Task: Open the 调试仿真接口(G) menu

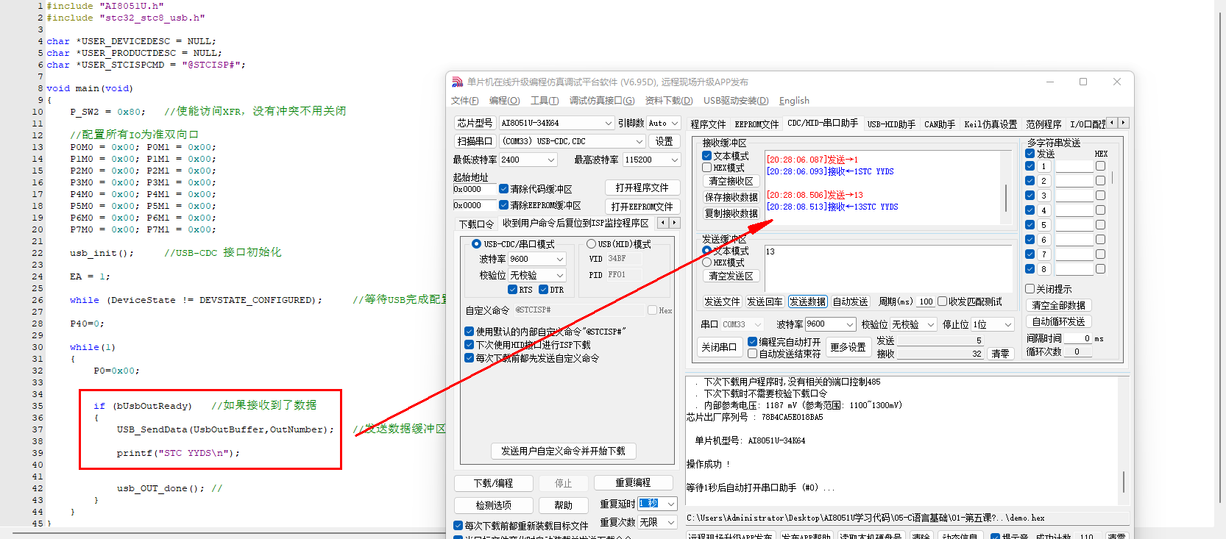Action: coord(602,101)
